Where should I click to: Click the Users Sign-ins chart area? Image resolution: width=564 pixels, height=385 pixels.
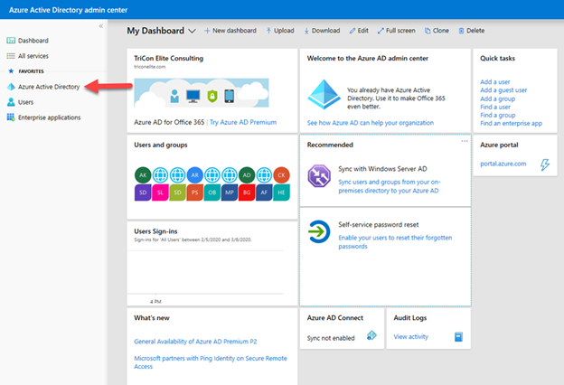pyautogui.click(x=205, y=272)
